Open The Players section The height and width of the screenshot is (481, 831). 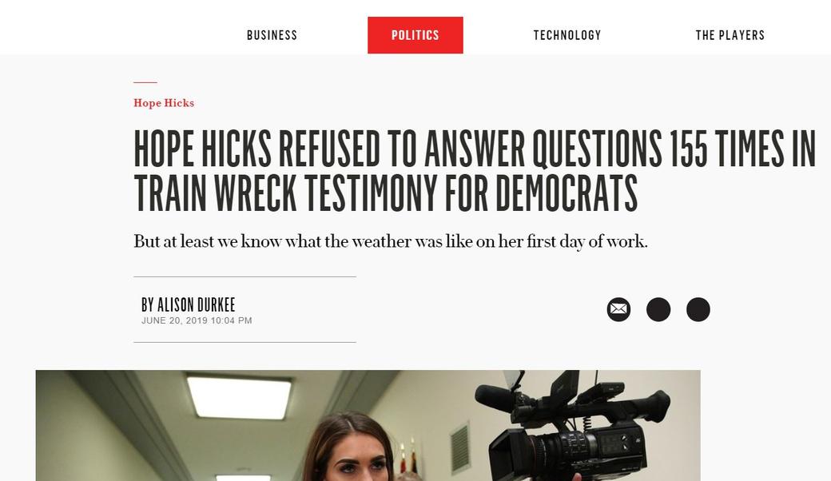(x=730, y=35)
